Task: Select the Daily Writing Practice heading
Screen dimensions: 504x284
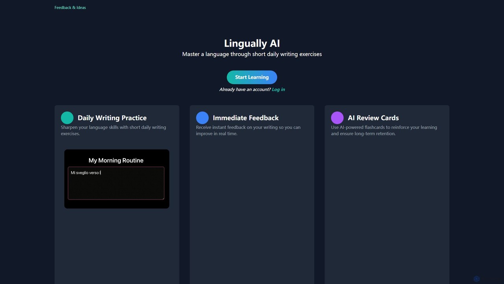Action: click(112, 118)
